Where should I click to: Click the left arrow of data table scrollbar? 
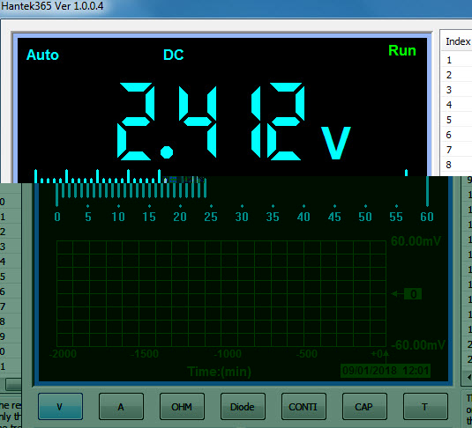click(x=469, y=377)
